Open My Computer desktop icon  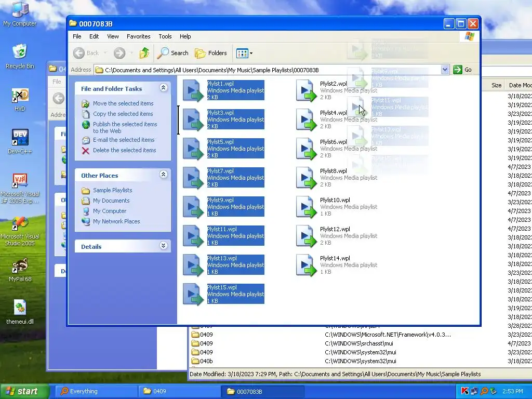click(x=20, y=14)
